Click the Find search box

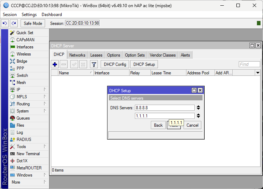pyautogui.click(x=249, y=64)
